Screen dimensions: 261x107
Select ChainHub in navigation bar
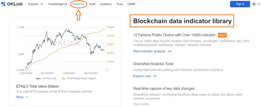[x=78, y=4]
